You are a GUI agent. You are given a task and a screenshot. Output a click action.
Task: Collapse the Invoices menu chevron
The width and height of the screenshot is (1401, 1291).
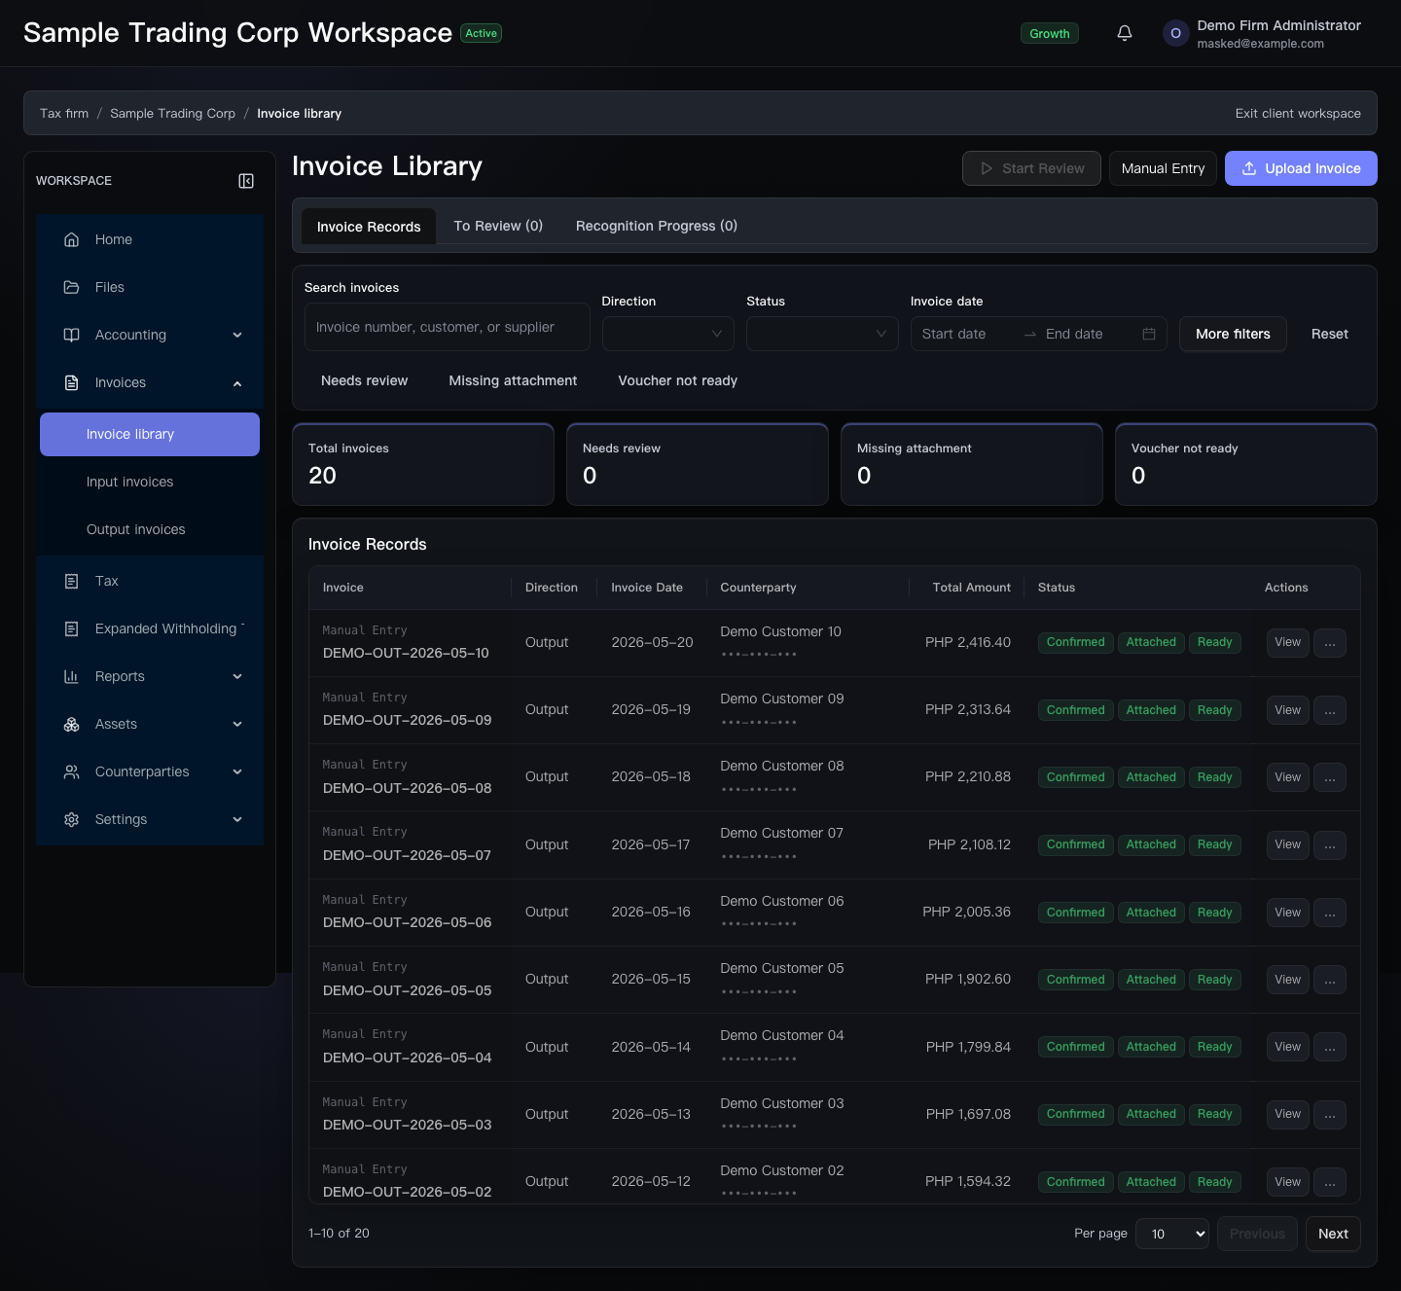(237, 383)
